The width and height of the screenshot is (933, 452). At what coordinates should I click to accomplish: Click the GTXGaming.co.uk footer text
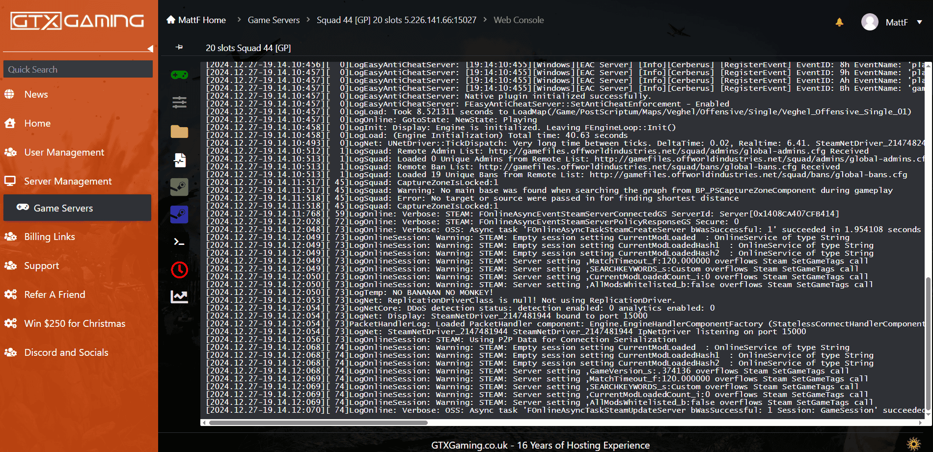coord(540,445)
